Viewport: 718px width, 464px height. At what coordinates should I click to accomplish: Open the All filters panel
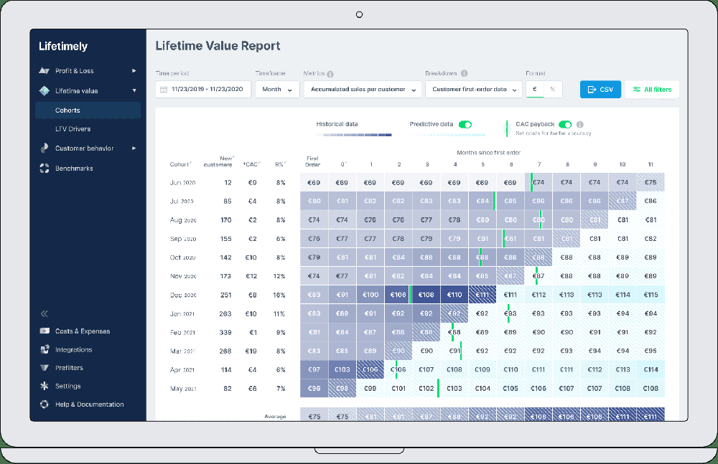pyautogui.click(x=652, y=90)
